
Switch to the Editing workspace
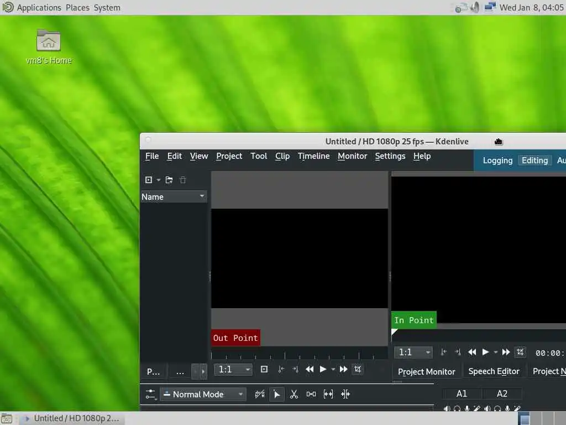click(x=534, y=160)
